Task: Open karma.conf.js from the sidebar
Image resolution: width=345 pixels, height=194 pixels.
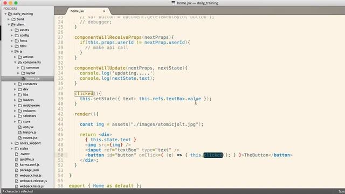Action: [x=30, y=164]
